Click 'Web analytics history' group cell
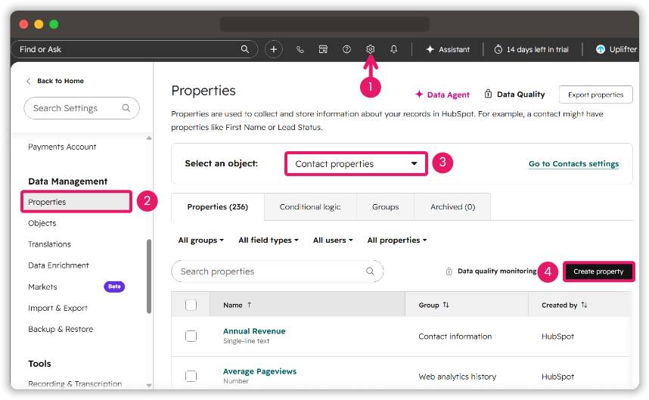649x400 pixels. click(458, 377)
